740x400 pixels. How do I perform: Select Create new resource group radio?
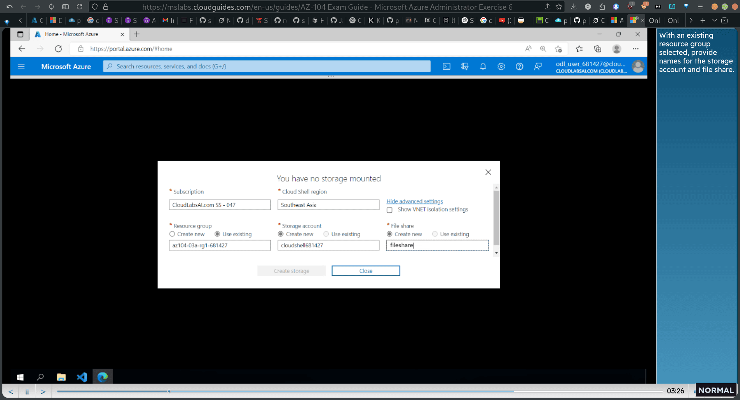[172, 234]
